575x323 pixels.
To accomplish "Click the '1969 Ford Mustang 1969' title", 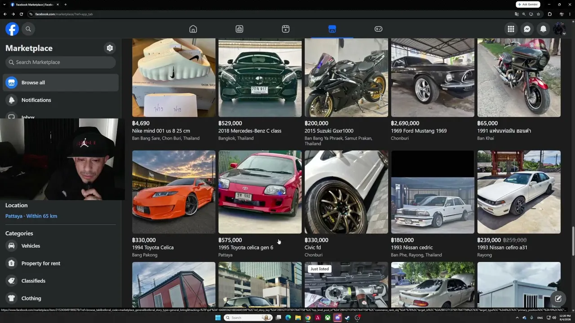I will [419, 131].
